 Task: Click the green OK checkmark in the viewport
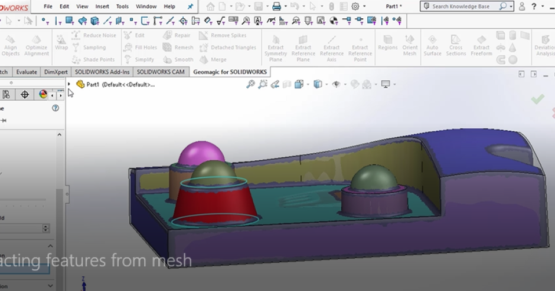point(537,100)
